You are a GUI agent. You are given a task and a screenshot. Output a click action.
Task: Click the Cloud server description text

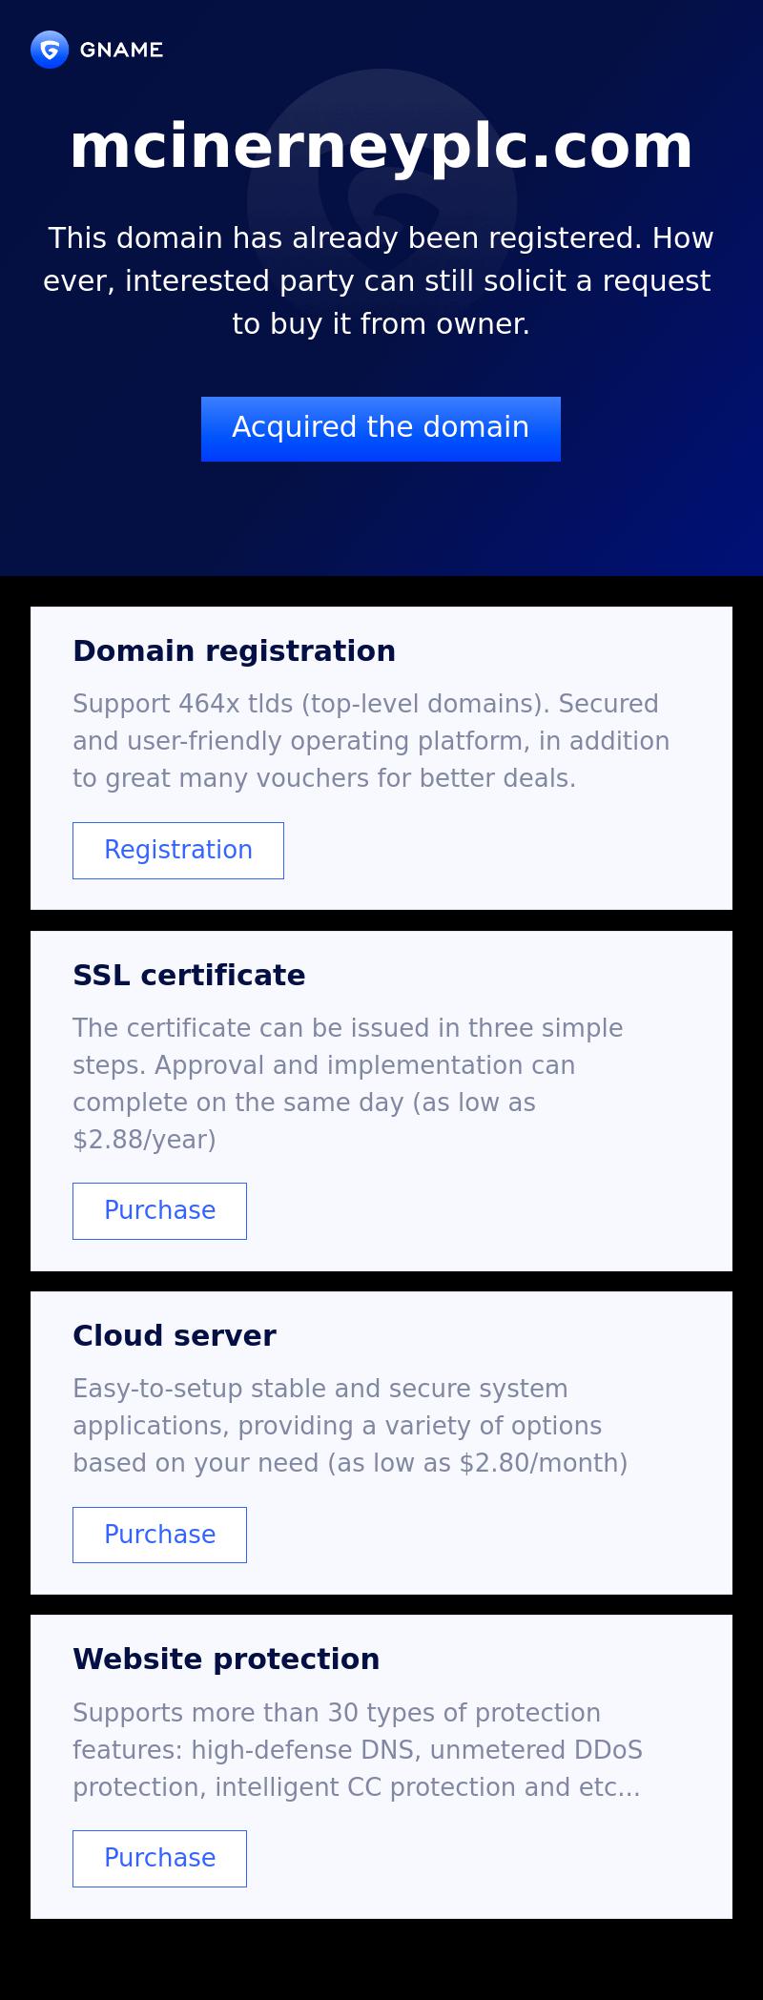[350, 1426]
